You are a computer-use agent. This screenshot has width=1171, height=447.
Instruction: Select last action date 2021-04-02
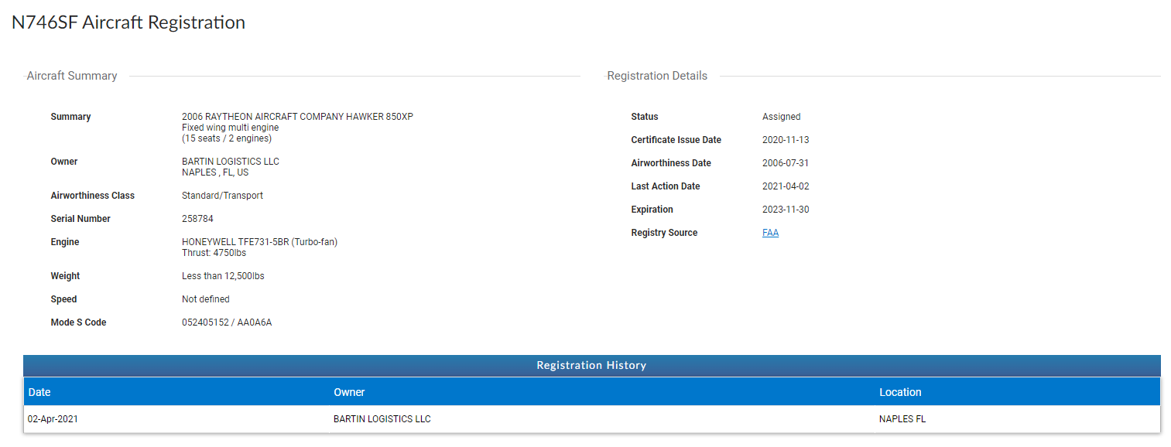click(786, 186)
